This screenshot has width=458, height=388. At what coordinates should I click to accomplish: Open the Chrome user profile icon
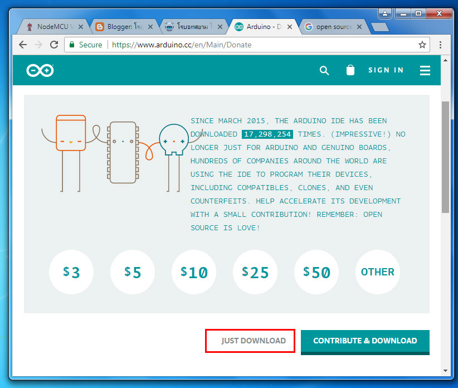[385, 13]
